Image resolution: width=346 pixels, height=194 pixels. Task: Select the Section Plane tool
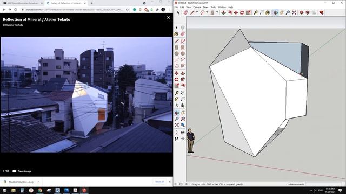point(183,138)
